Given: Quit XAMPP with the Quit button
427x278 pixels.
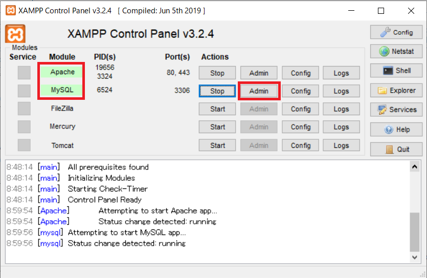Looking at the screenshot, I should [x=396, y=149].
